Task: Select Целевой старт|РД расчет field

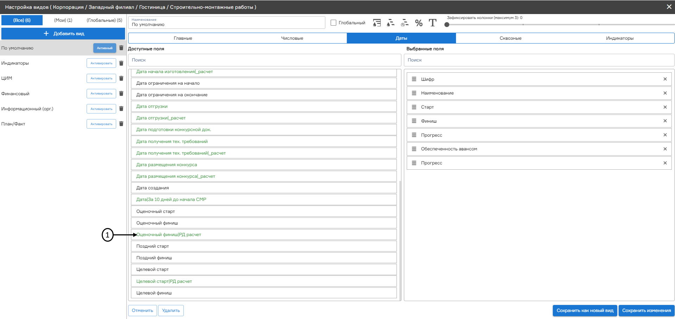Action: click(264, 281)
